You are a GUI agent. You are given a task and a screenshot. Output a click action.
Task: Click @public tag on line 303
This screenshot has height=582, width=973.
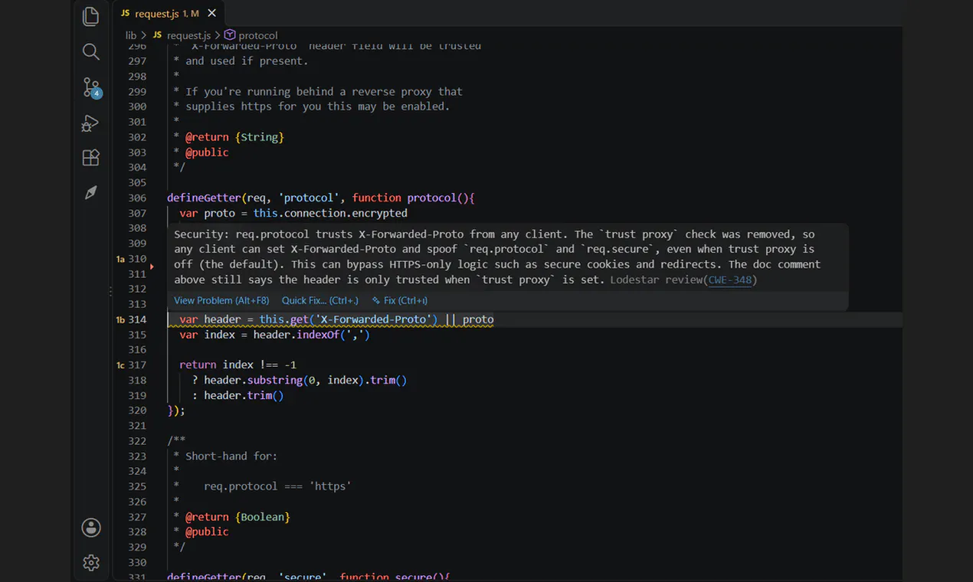tap(207, 152)
